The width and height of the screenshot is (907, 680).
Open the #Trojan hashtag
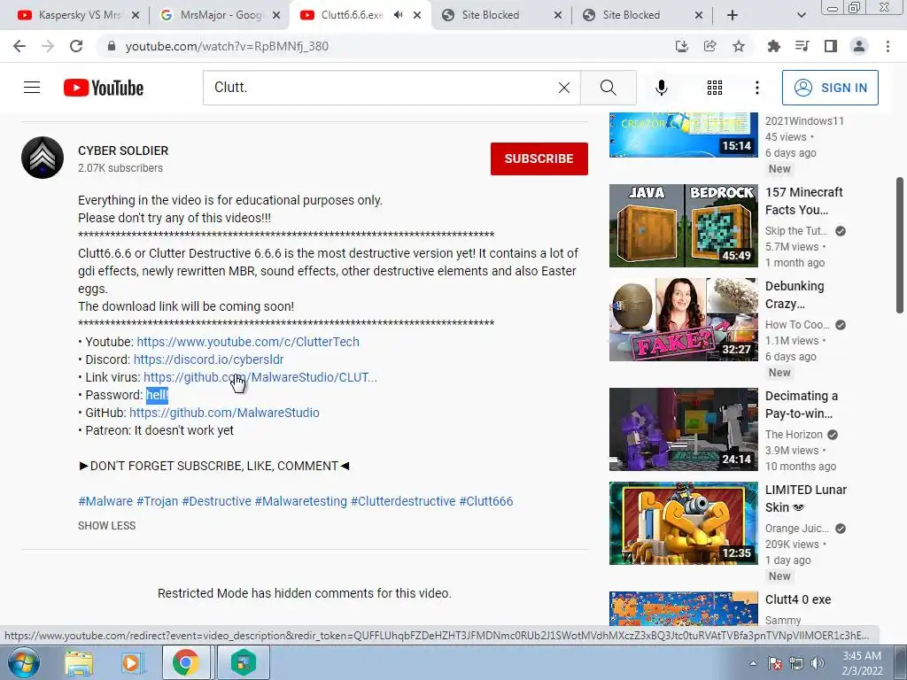[x=158, y=501]
